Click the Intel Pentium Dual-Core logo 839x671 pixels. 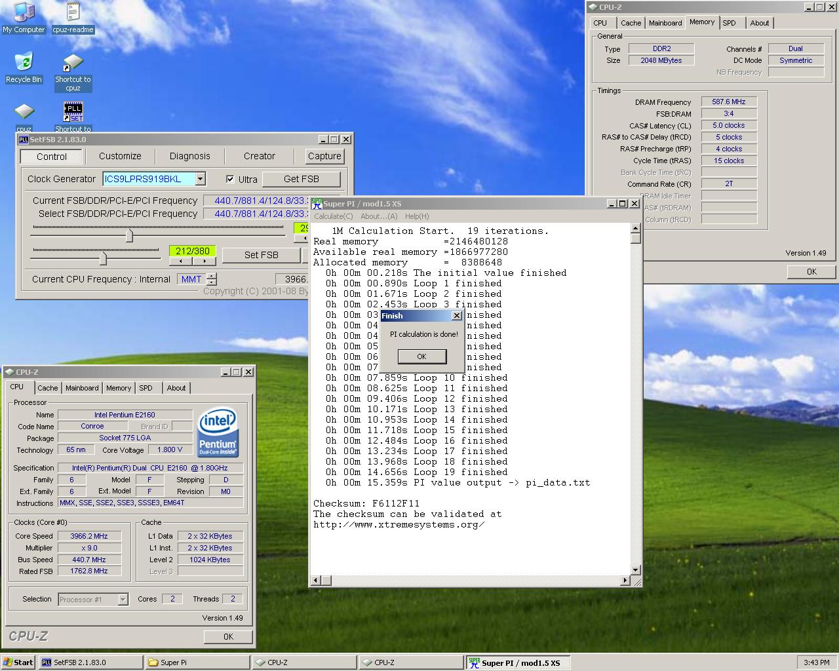coord(218,432)
